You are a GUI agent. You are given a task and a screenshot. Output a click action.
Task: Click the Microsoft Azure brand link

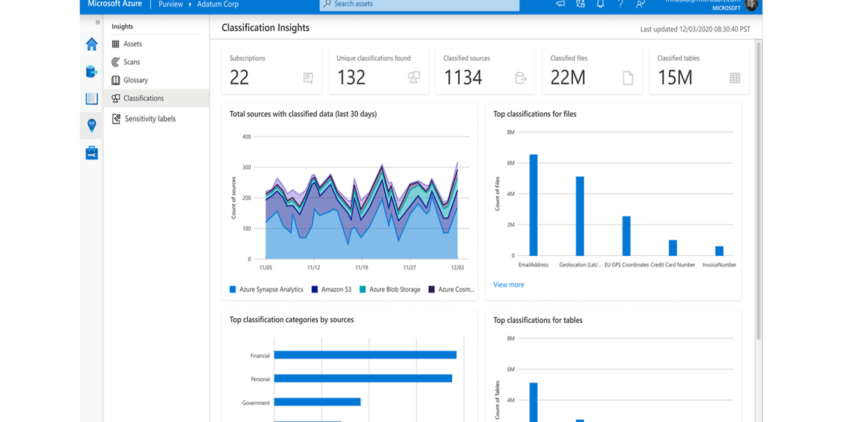point(115,4)
